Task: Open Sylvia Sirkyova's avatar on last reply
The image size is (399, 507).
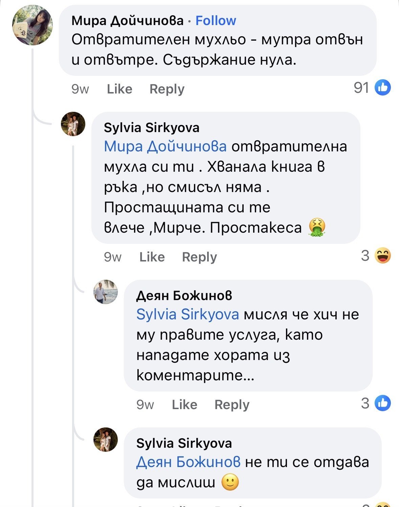Action: pyautogui.click(x=106, y=440)
